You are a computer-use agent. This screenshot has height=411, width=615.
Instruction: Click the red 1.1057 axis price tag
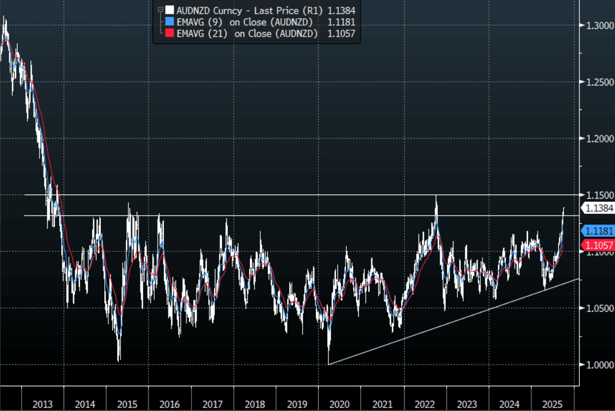(x=598, y=245)
